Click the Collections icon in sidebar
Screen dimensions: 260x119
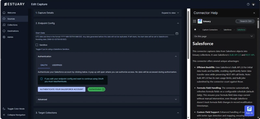pyautogui.click(x=4, y=25)
